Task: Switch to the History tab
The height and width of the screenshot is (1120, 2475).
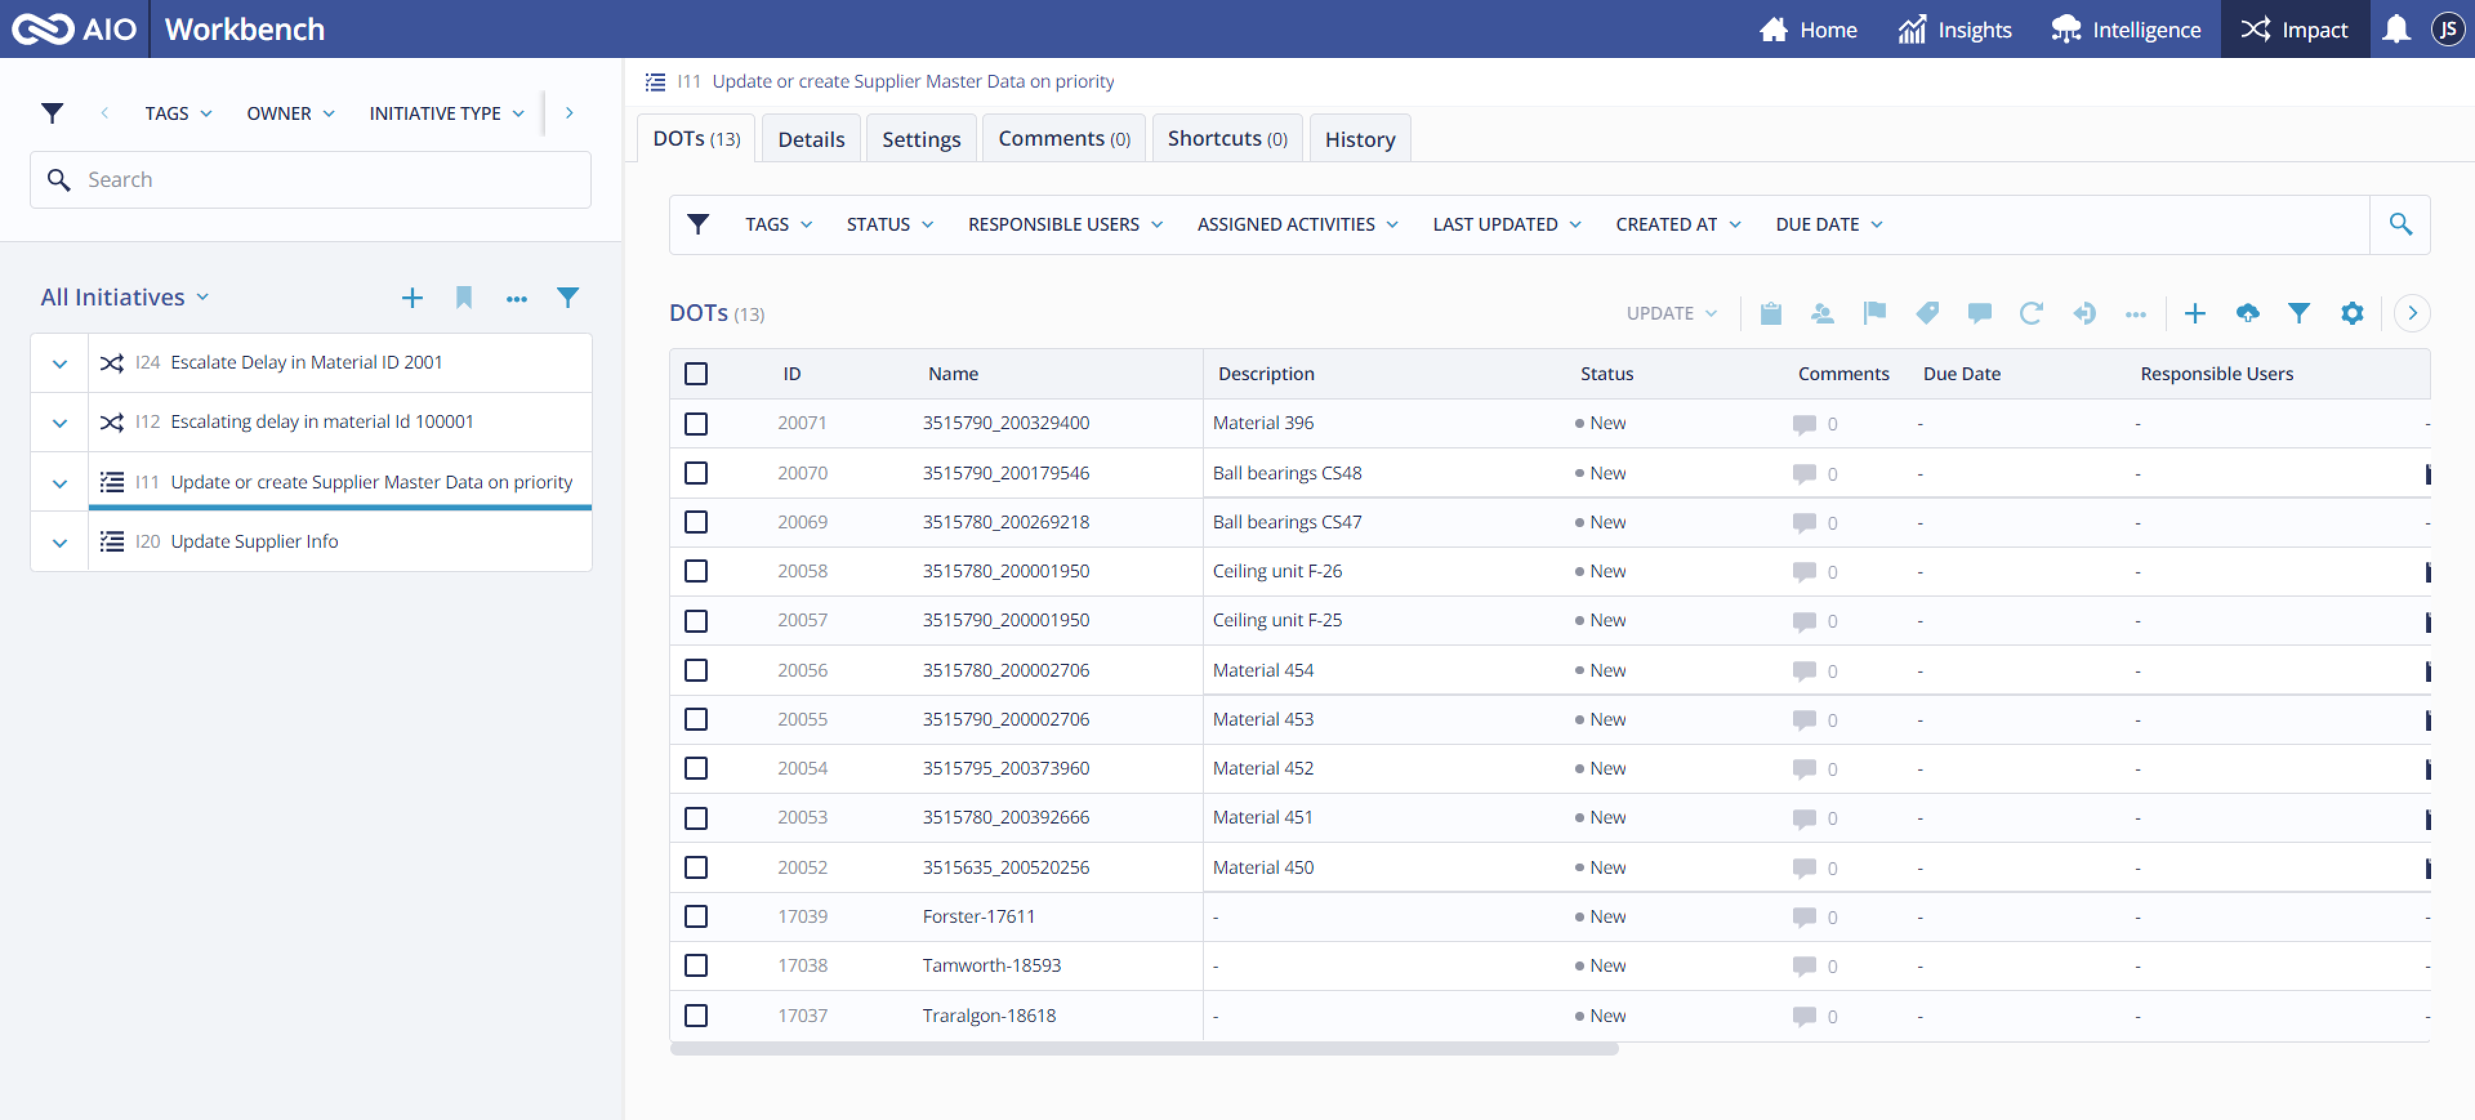Action: (1359, 139)
